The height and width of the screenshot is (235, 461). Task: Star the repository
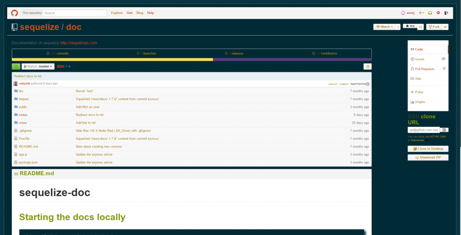click(410, 26)
